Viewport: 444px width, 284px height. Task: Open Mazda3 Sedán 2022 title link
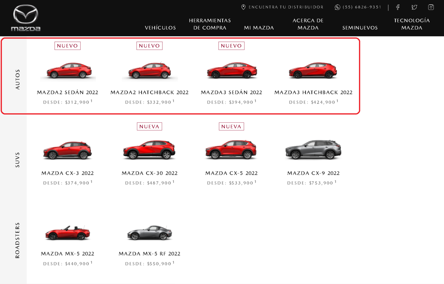[x=232, y=92]
